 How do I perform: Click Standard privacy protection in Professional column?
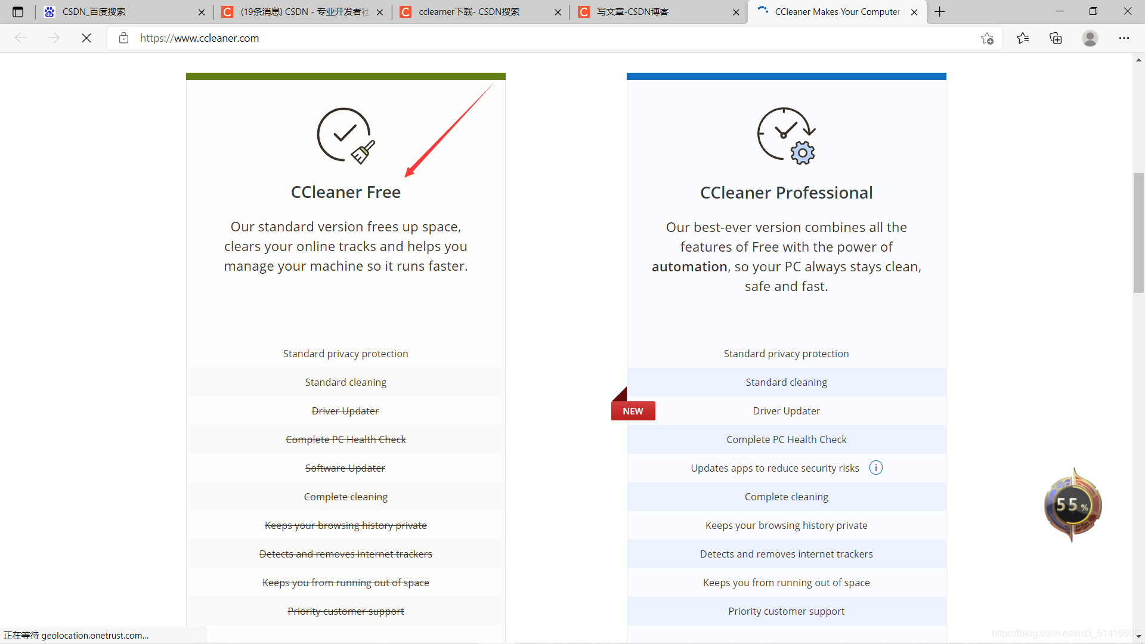point(786,354)
